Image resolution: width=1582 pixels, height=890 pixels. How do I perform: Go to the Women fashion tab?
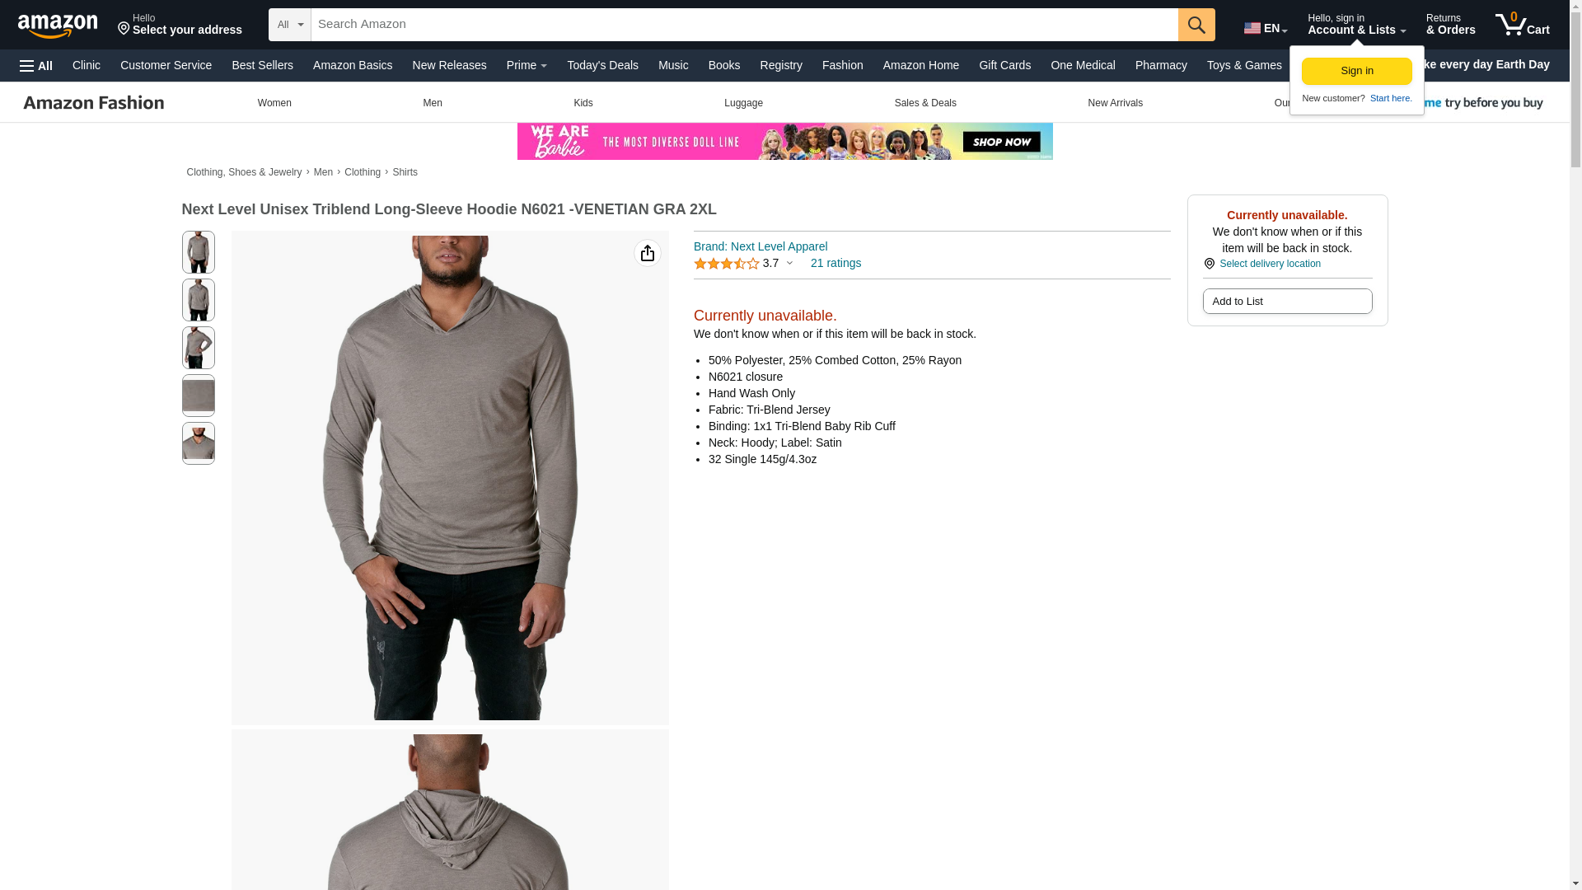click(x=274, y=103)
